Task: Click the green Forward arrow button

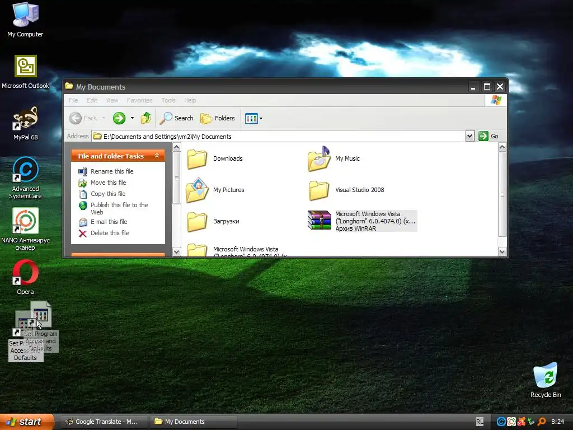Action: coord(119,118)
